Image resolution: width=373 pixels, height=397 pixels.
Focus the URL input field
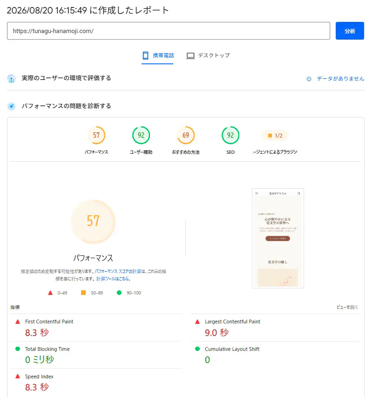pos(168,31)
